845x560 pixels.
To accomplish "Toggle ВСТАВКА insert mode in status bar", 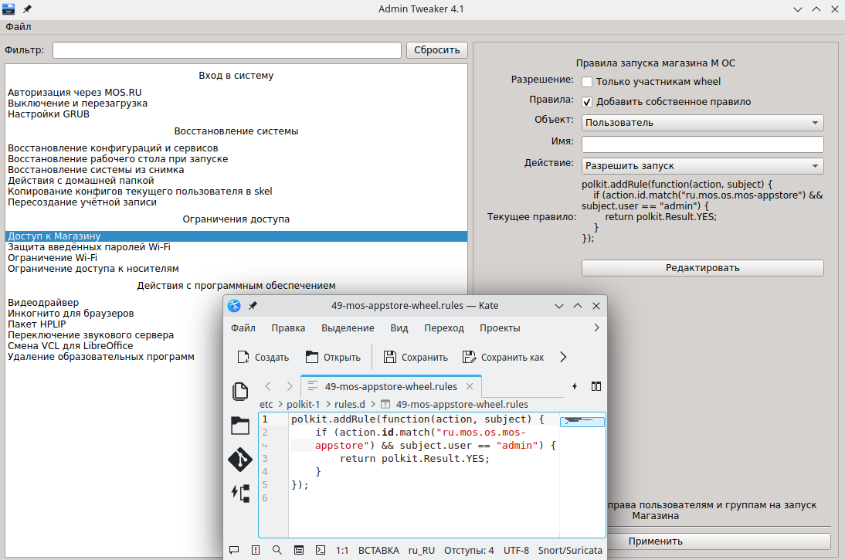I will (378, 551).
